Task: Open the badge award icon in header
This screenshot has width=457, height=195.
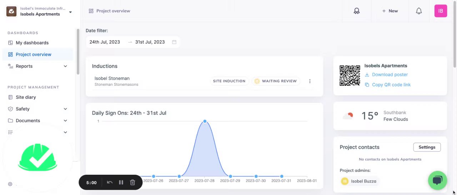Action: [x=356, y=11]
